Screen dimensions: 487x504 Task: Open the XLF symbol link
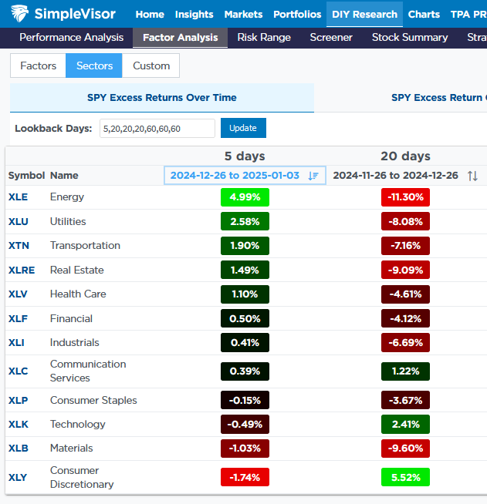(18, 318)
